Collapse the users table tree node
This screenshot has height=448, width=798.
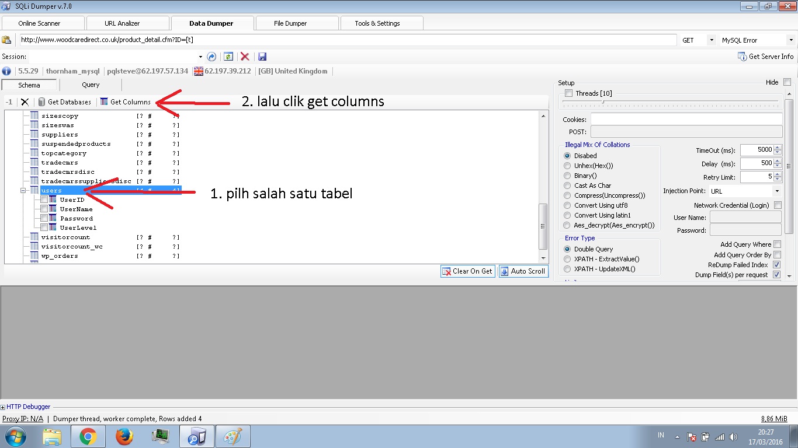[x=23, y=190]
